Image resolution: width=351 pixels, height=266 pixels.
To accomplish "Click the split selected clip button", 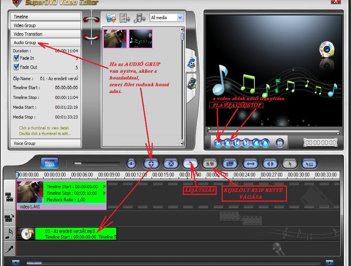I will tap(210, 164).
